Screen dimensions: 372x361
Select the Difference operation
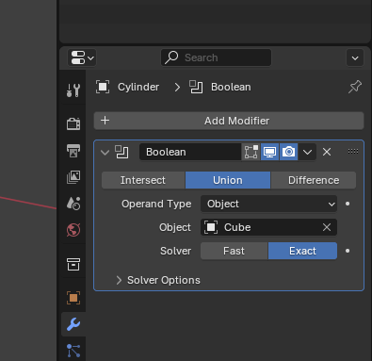pyautogui.click(x=314, y=180)
